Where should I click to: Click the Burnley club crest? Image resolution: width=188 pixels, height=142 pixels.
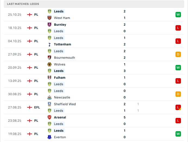[49, 25]
